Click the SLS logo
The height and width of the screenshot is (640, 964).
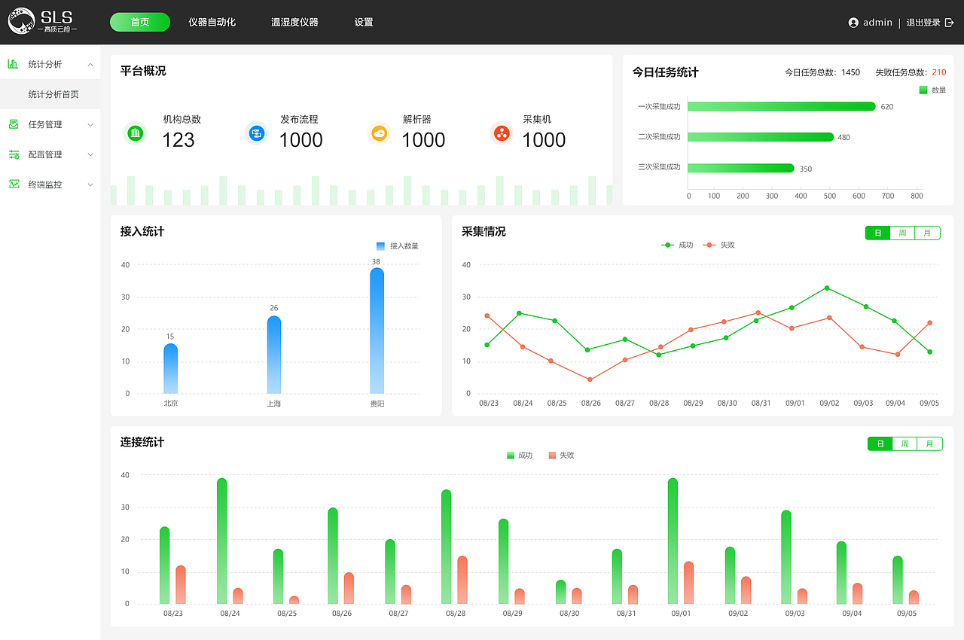point(43,22)
